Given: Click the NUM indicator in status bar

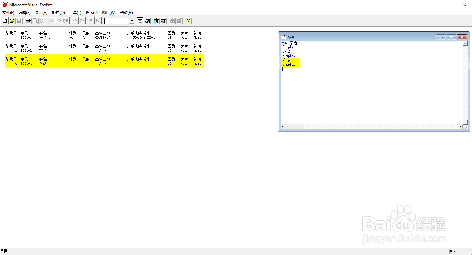Looking at the screenshot, I should [x=453, y=251].
